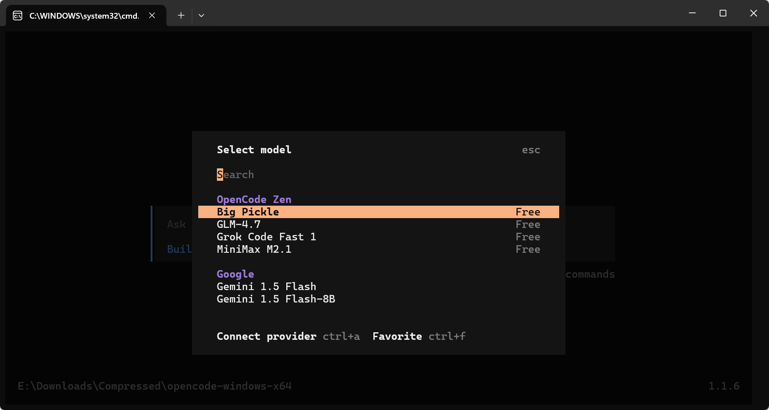Click esc to dismiss the model picker
Image resolution: width=769 pixels, height=410 pixels.
tap(531, 150)
